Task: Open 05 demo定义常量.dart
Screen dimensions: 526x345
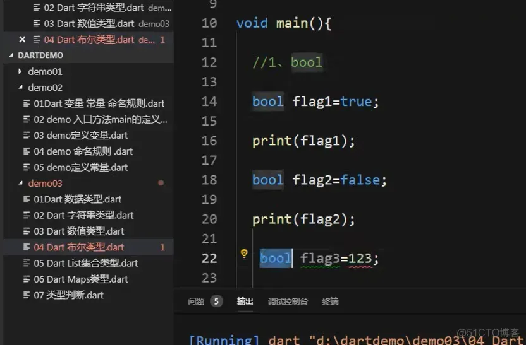Action: point(89,167)
